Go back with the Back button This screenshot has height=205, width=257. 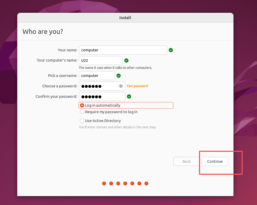[x=186, y=161]
